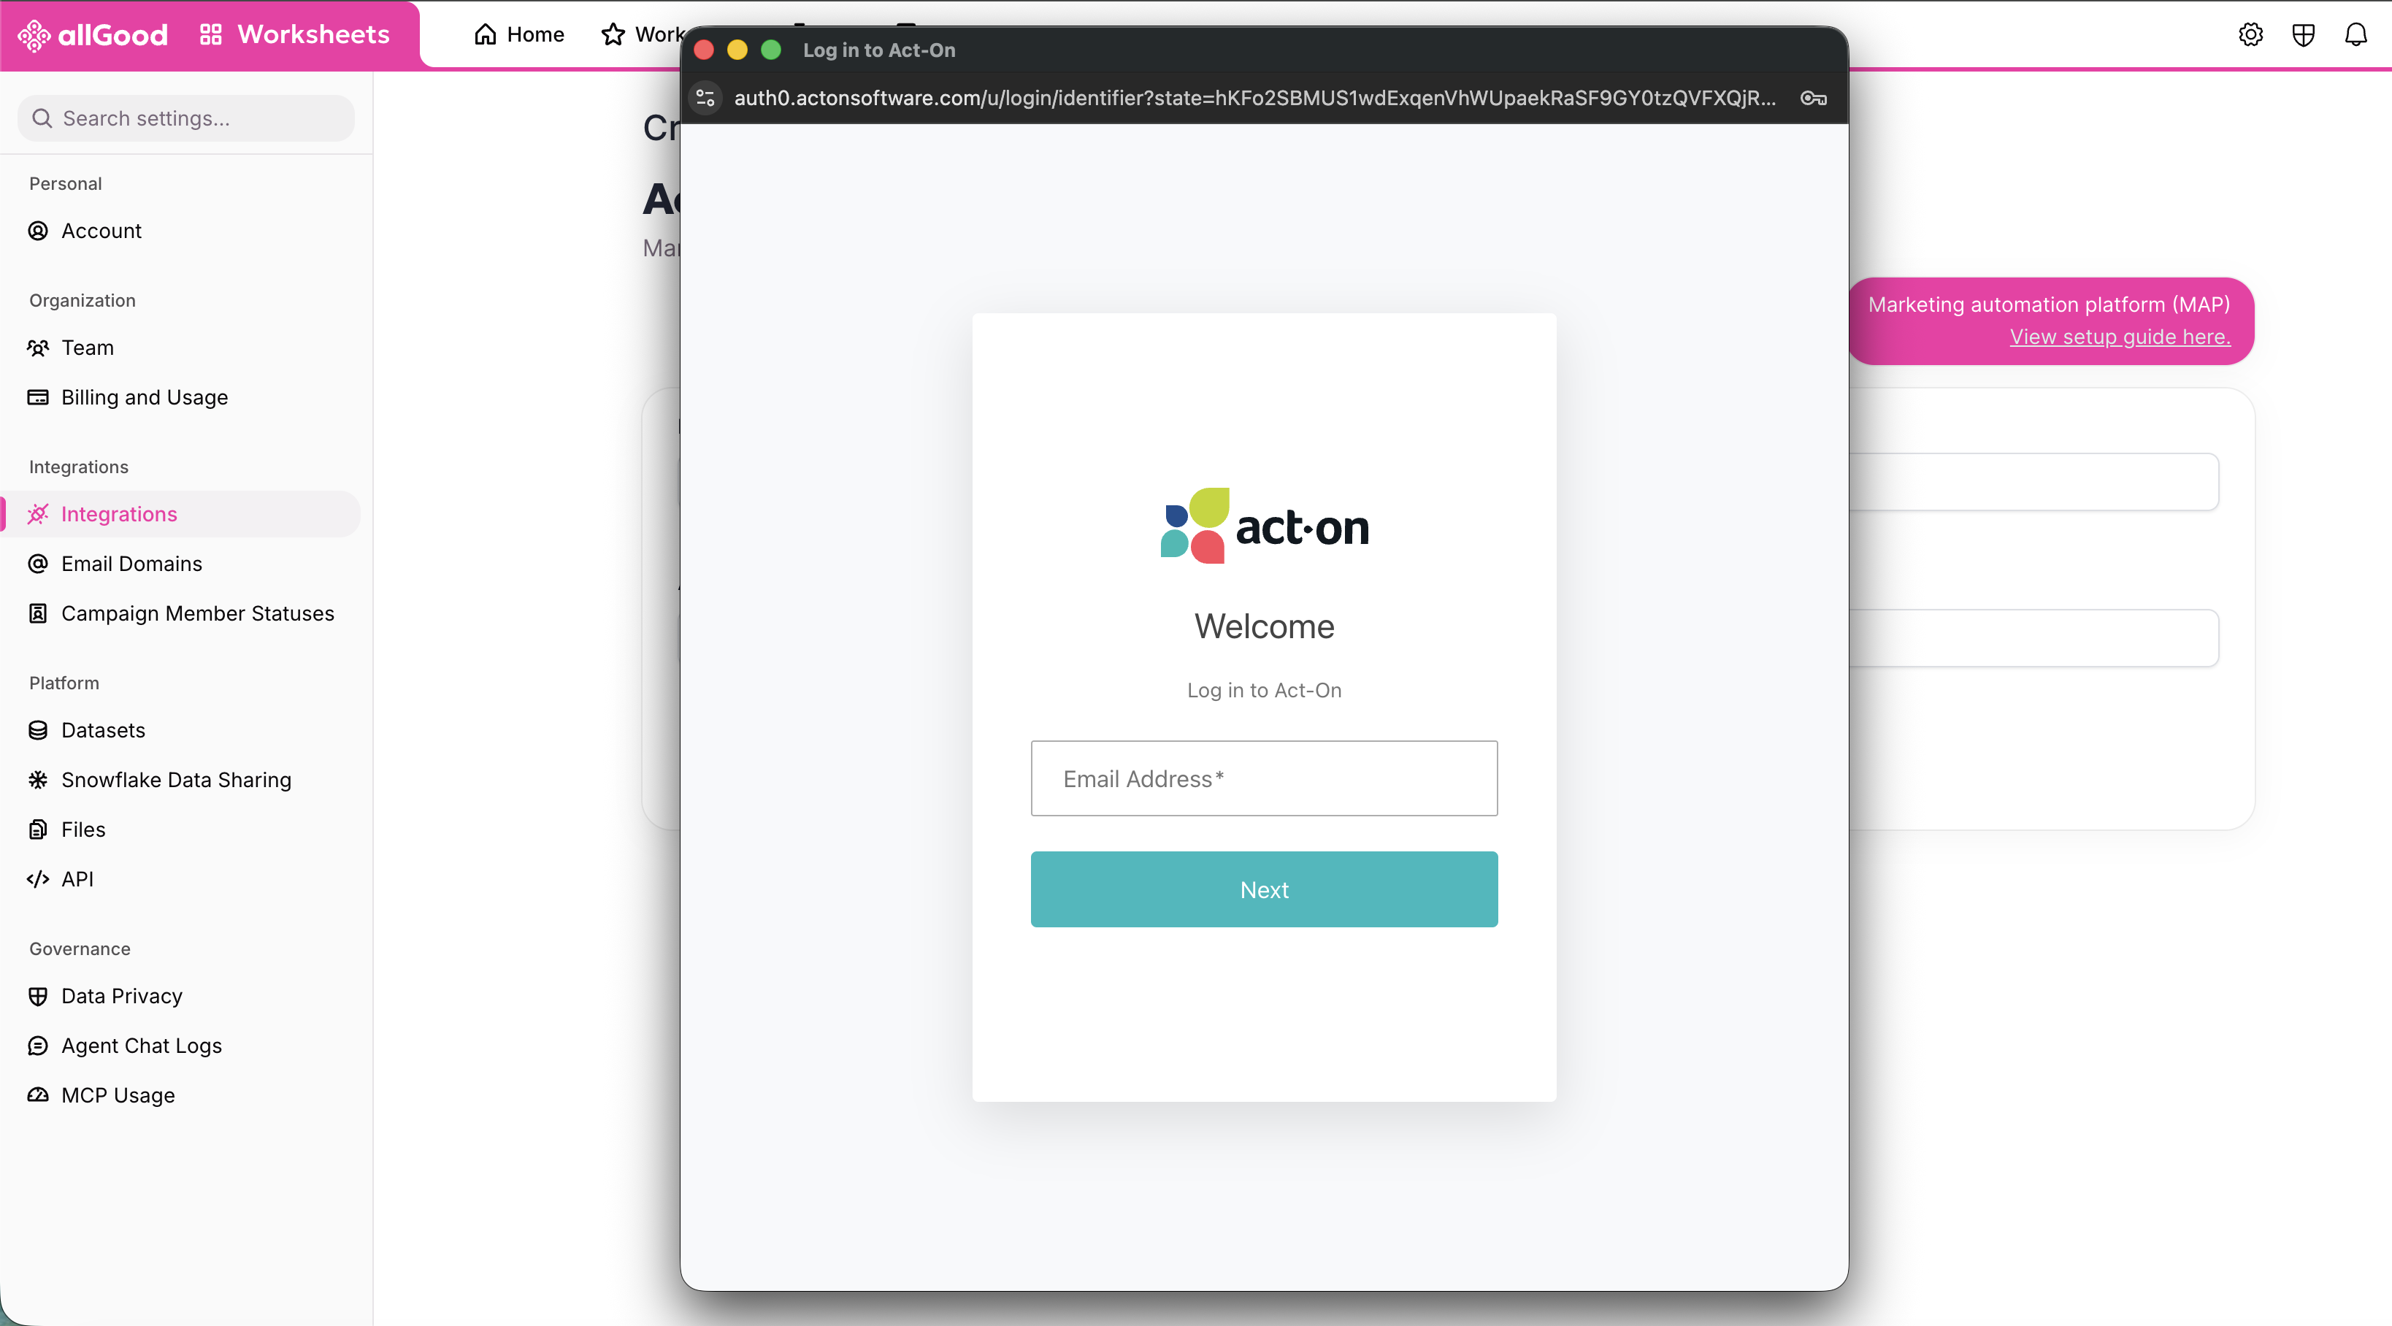Click the Agent Chat Logs bubble icon

pos(38,1046)
